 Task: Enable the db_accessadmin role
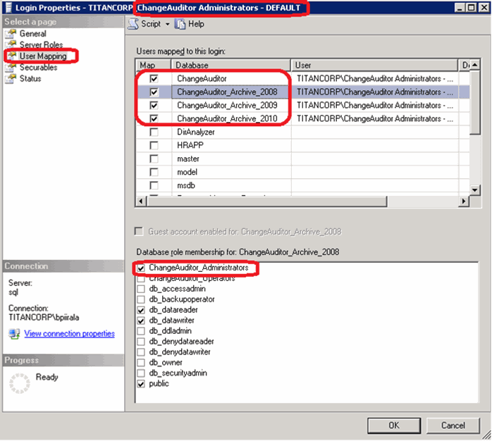(x=141, y=289)
